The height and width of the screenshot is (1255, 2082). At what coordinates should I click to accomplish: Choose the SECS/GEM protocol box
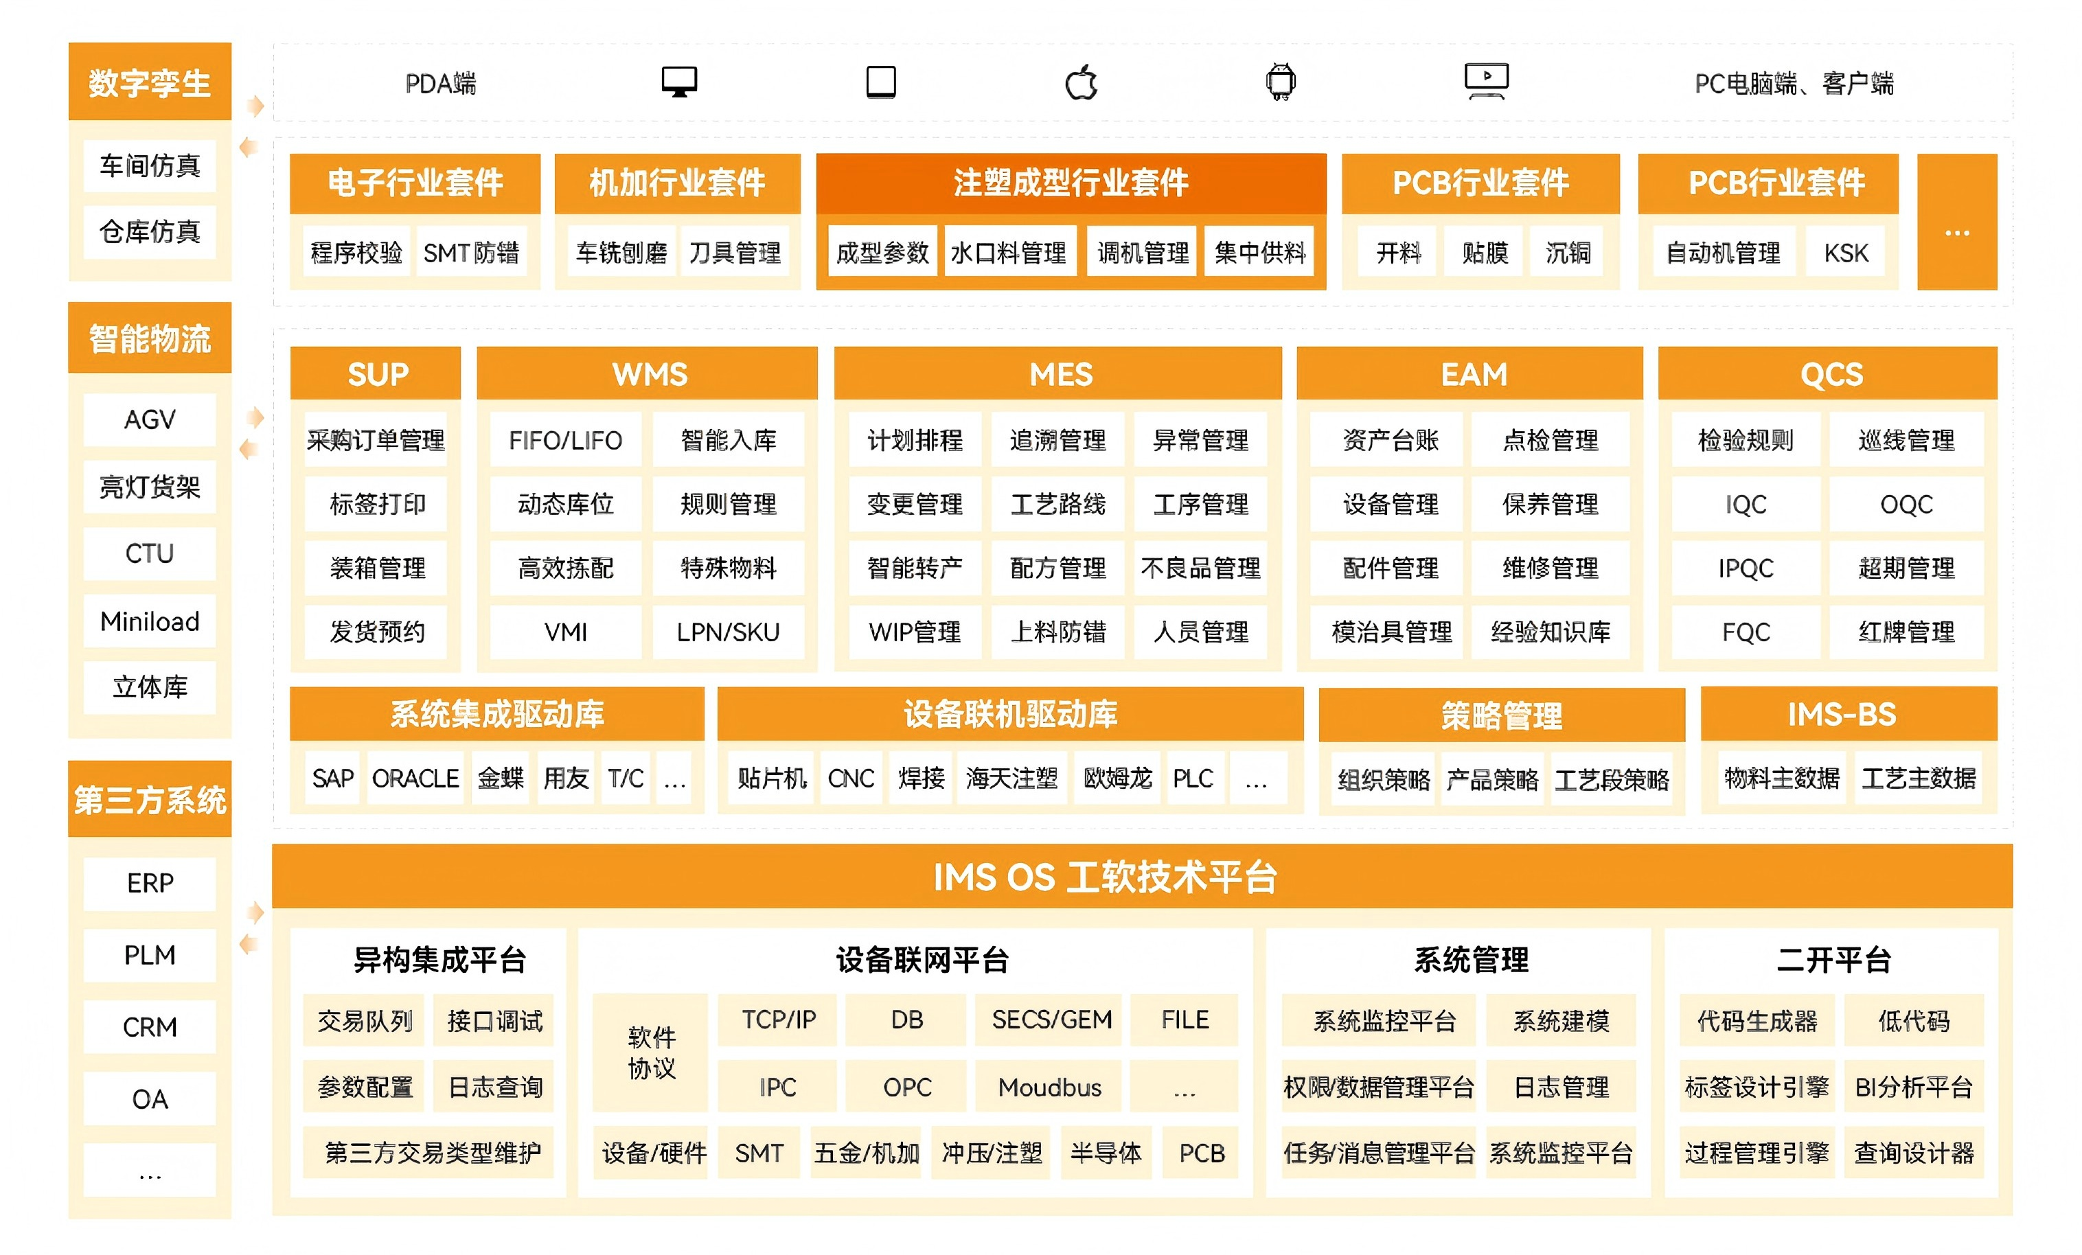coord(1051,1020)
